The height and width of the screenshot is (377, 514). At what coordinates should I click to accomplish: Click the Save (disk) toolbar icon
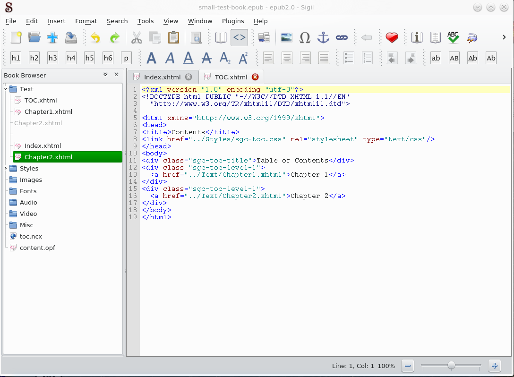[x=71, y=38]
